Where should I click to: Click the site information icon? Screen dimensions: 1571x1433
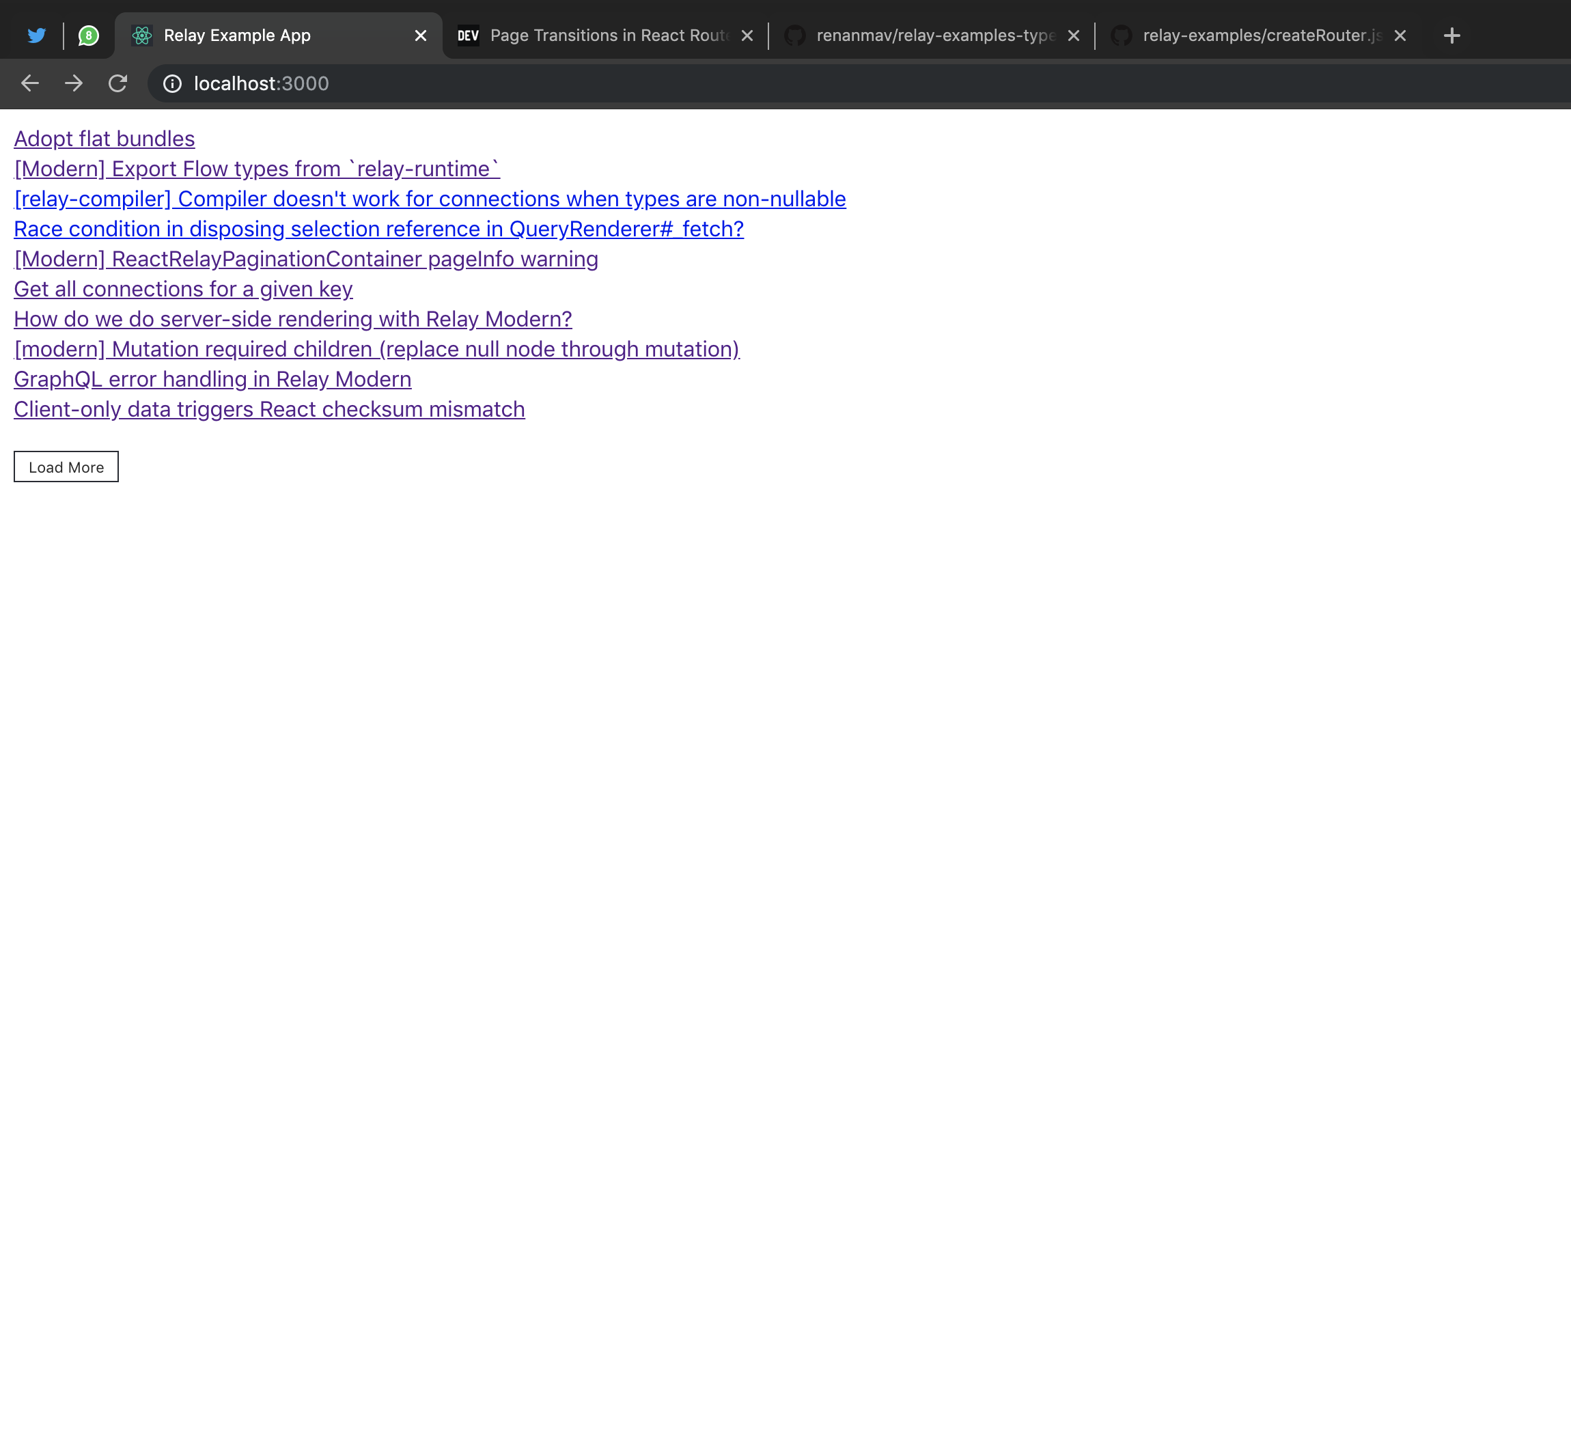[172, 83]
